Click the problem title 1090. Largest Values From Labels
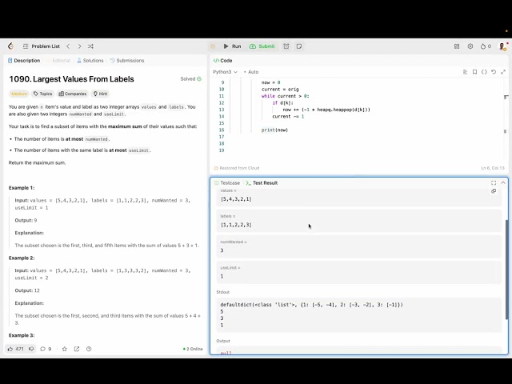Viewport: 512px width, 384px height. tap(71, 79)
